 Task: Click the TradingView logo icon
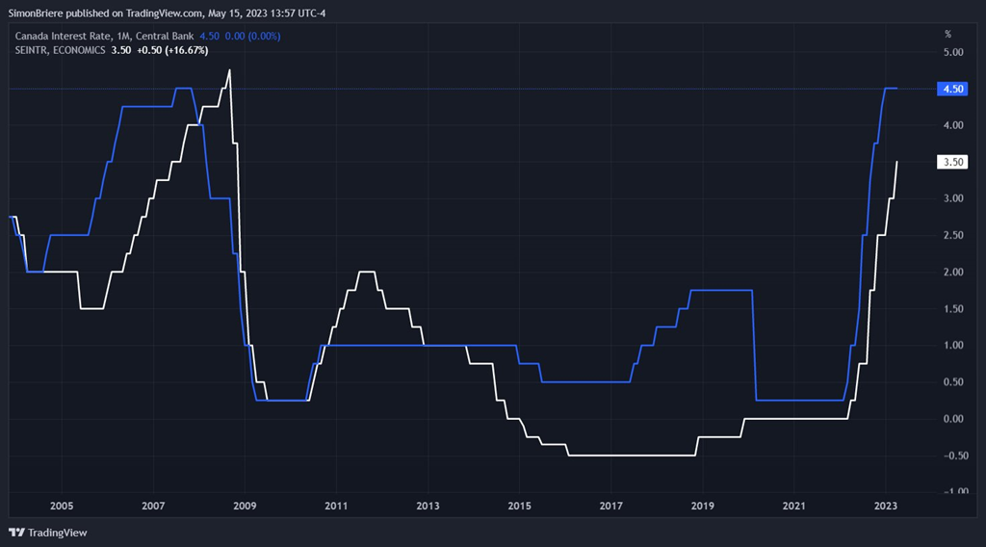point(15,533)
